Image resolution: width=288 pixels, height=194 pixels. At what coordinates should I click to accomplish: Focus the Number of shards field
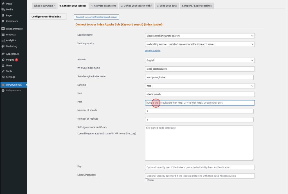(x=199, y=111)
